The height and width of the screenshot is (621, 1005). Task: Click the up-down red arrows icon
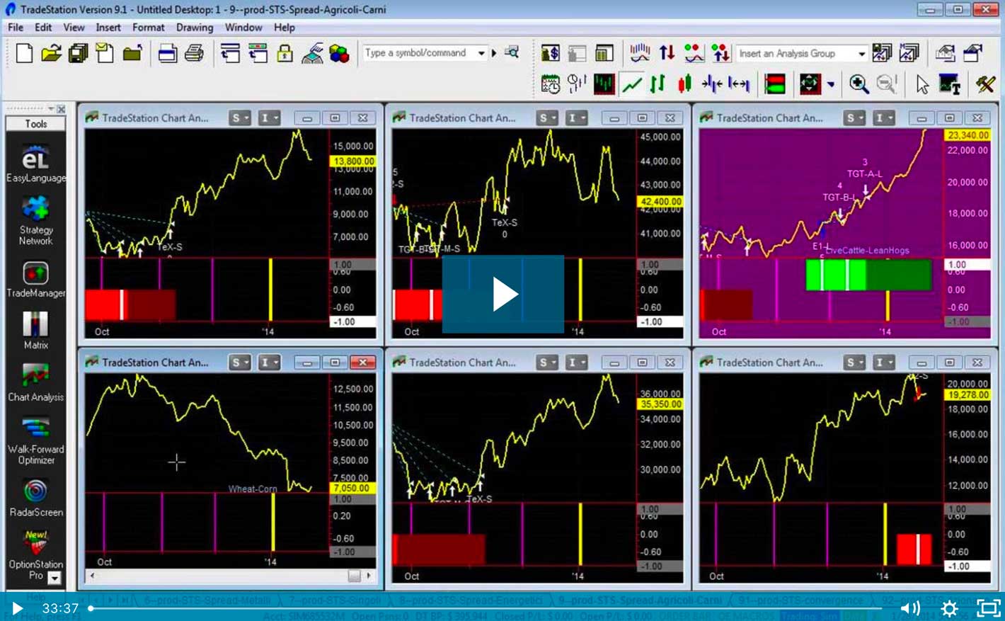click(667, 53)
